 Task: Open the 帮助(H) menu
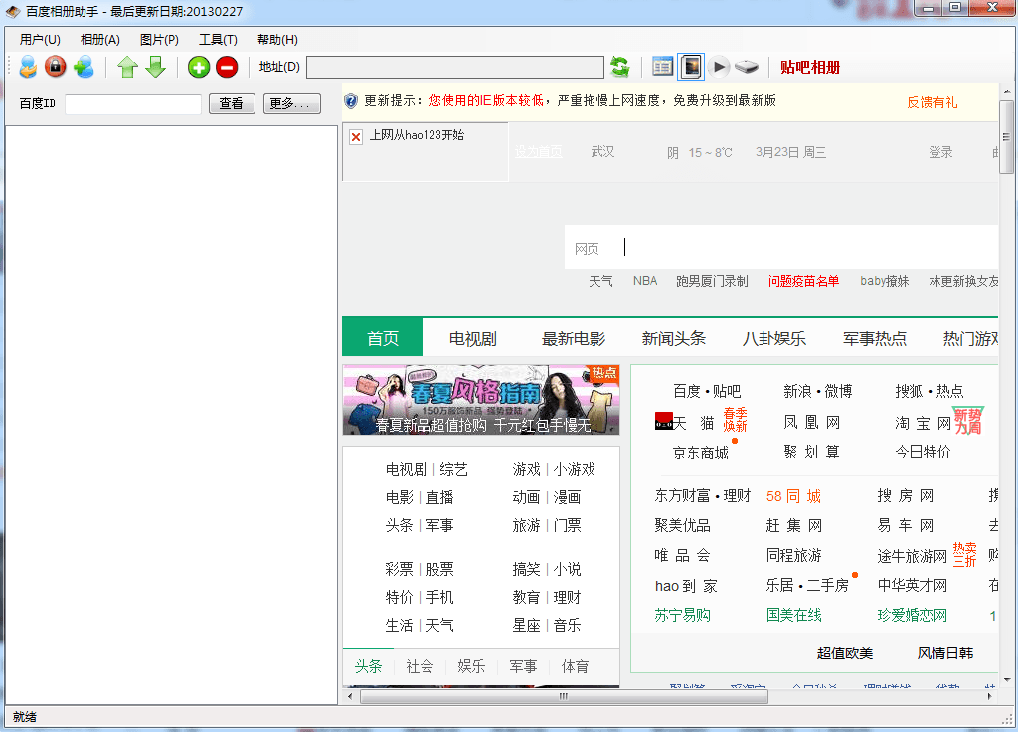point(278,40)
